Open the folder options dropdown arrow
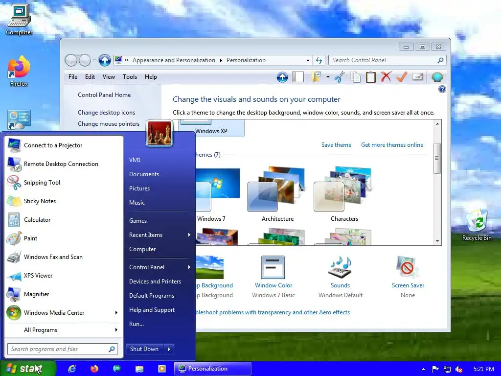The height and width of the screenshot is (376, 501). pos(328,77)
